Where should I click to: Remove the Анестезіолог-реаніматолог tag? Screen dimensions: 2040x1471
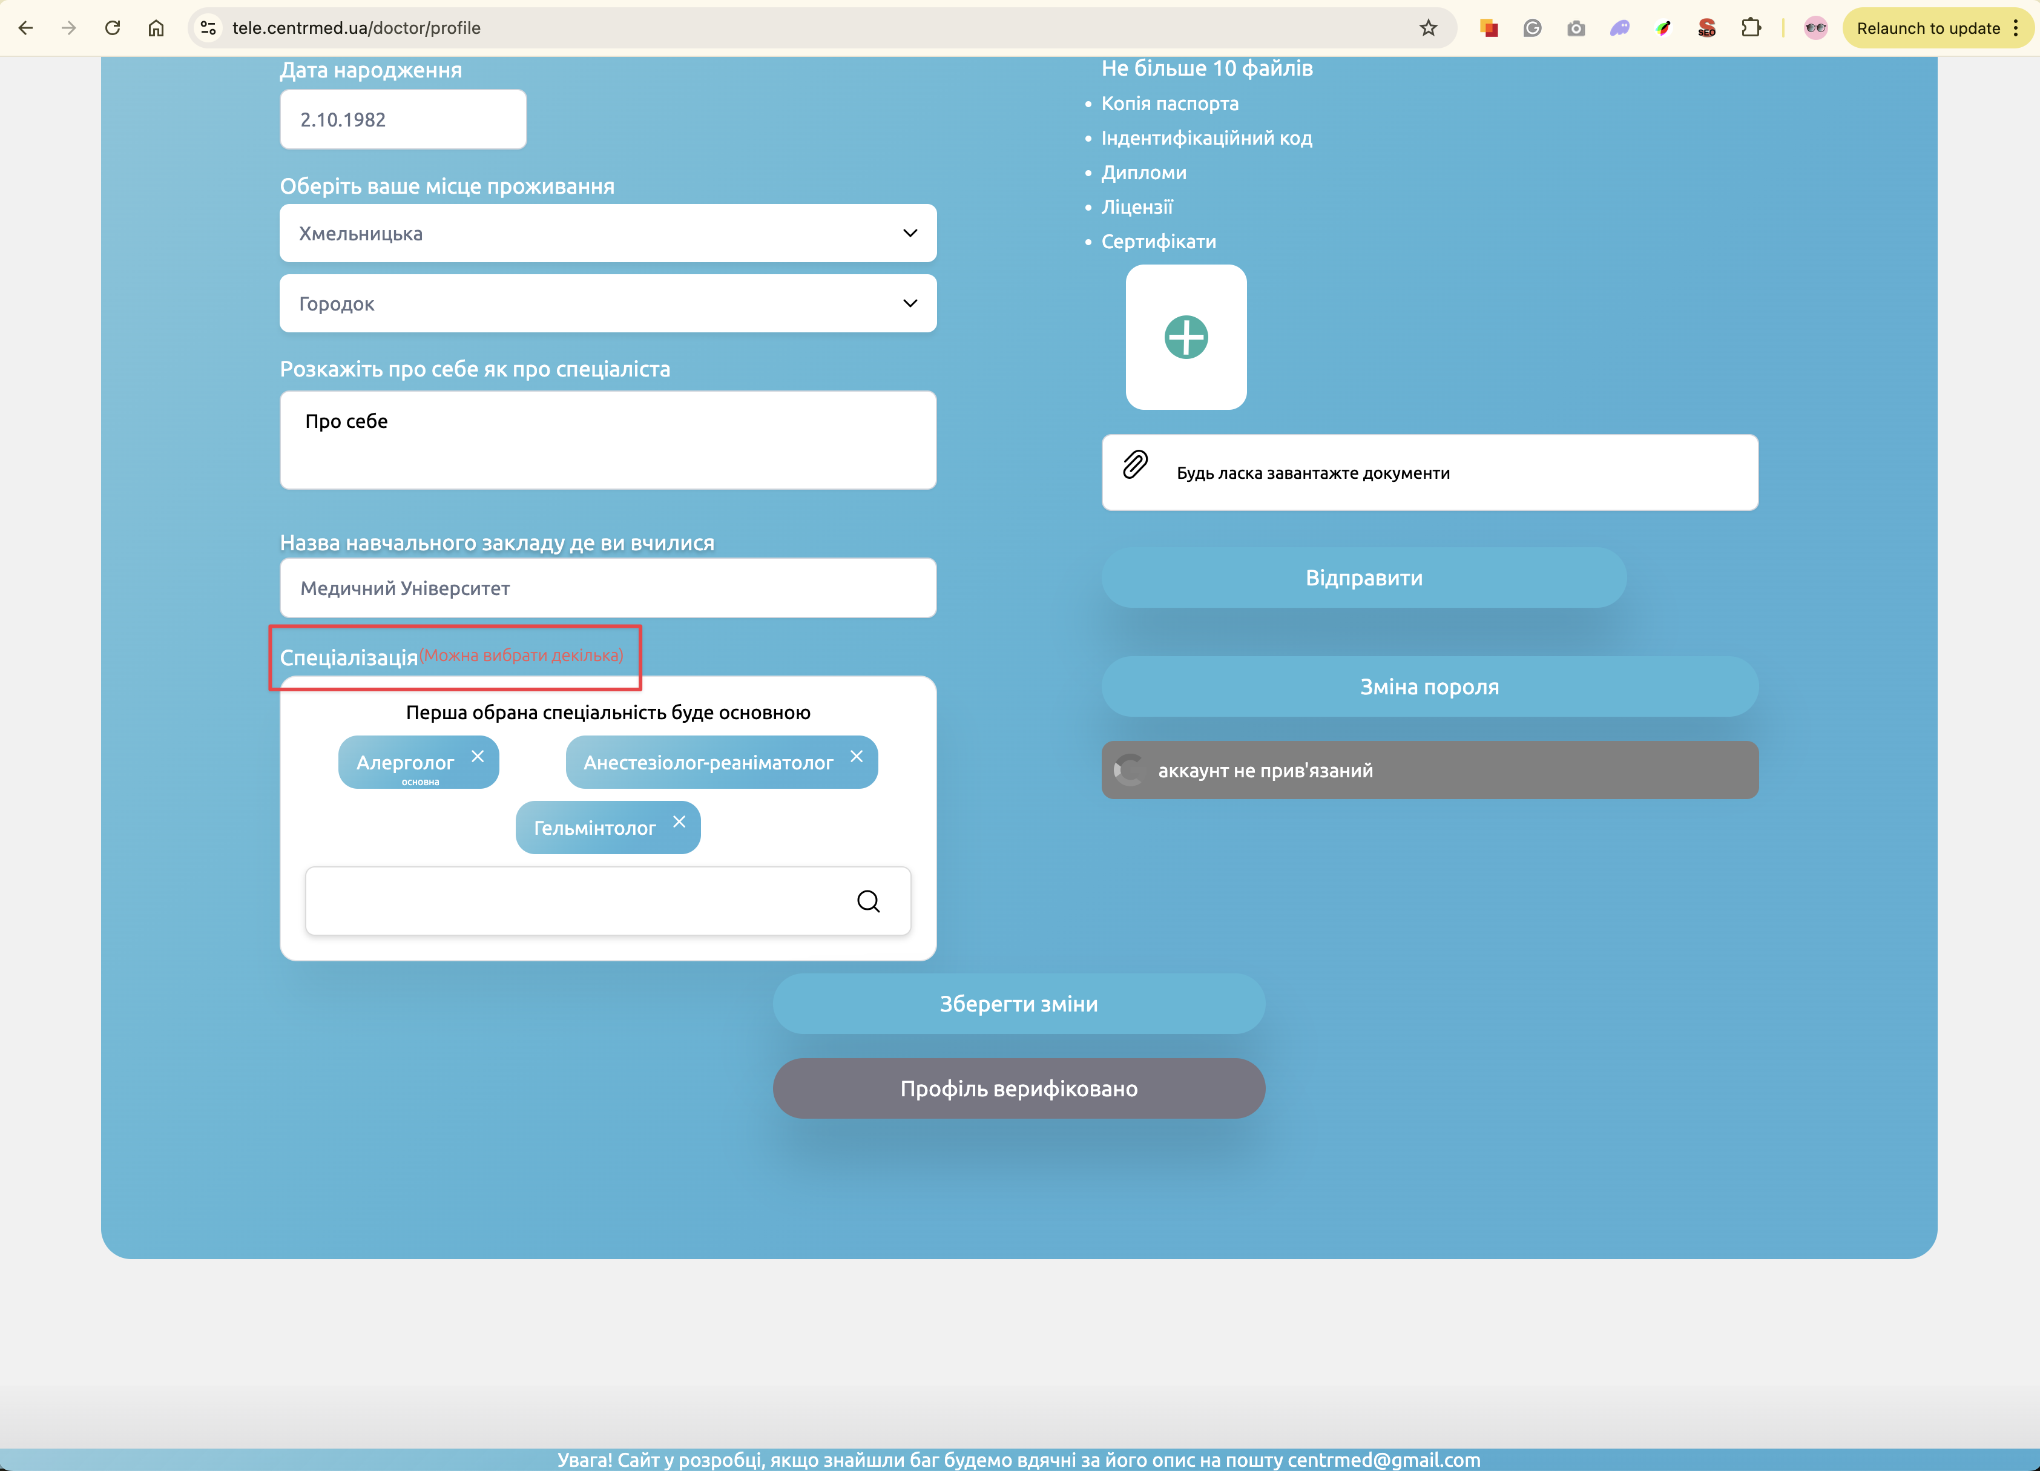pos(857,755)
